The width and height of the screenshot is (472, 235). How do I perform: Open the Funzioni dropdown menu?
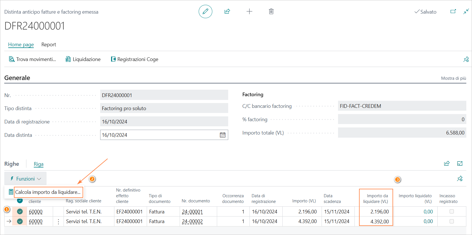[x=26, y=179]
